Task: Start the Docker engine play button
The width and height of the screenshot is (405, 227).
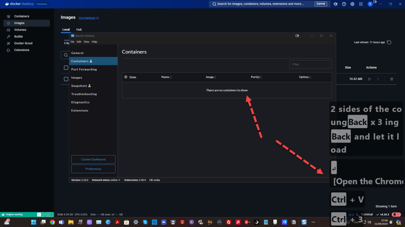Action: click(x=39, y=215)
